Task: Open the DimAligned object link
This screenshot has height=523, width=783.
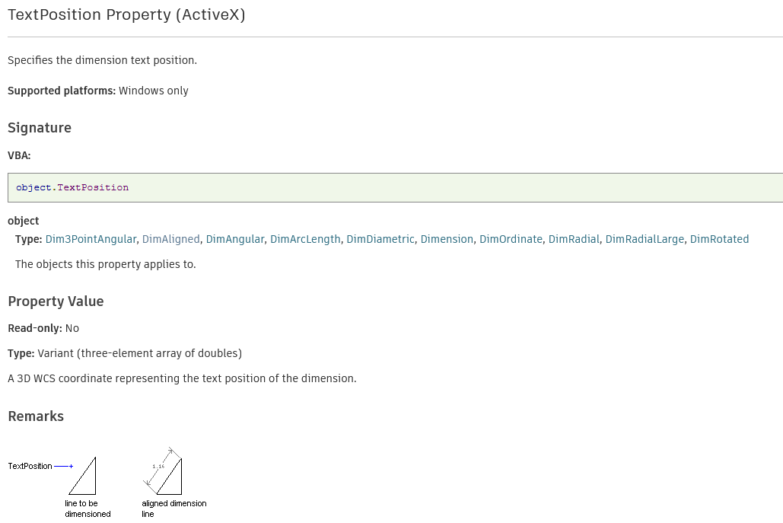Action: click(170, 239)
